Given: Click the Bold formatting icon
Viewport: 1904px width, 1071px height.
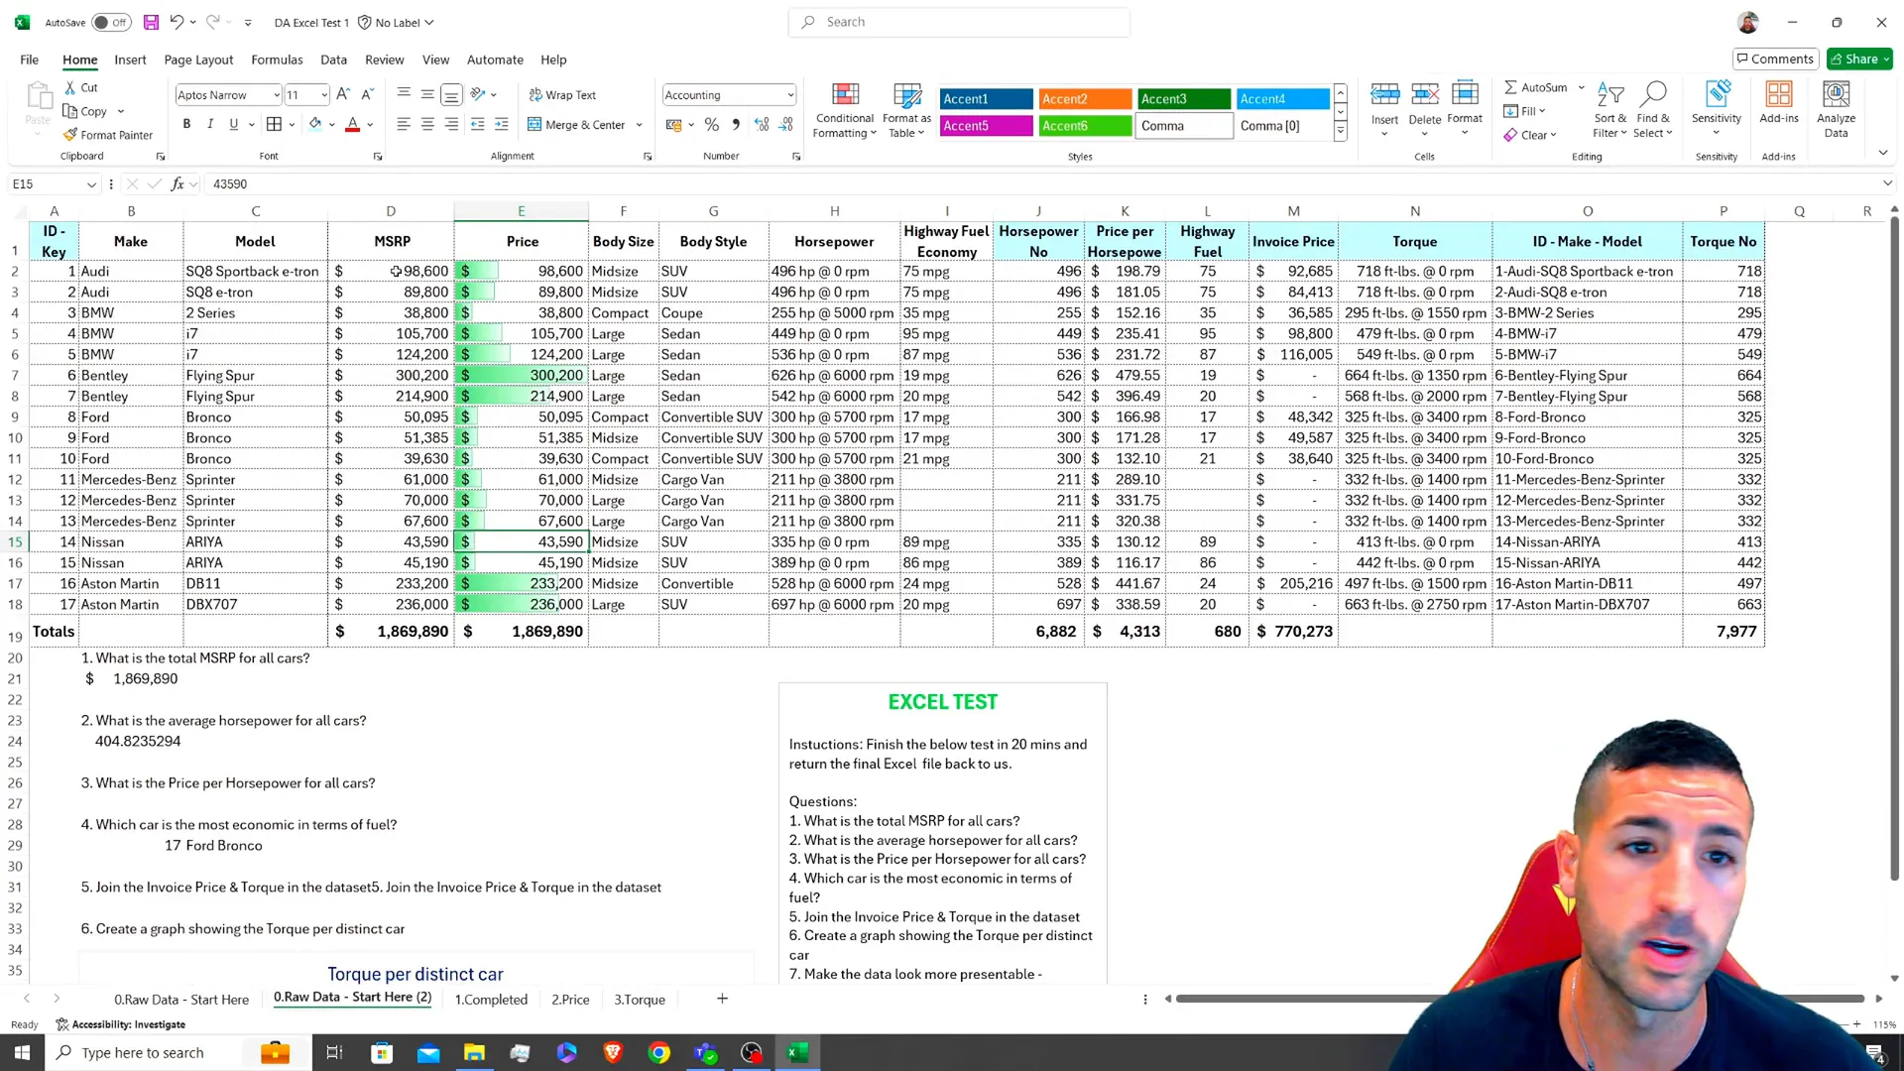Looking at the screenshot, I should click(x=186, y=124).
